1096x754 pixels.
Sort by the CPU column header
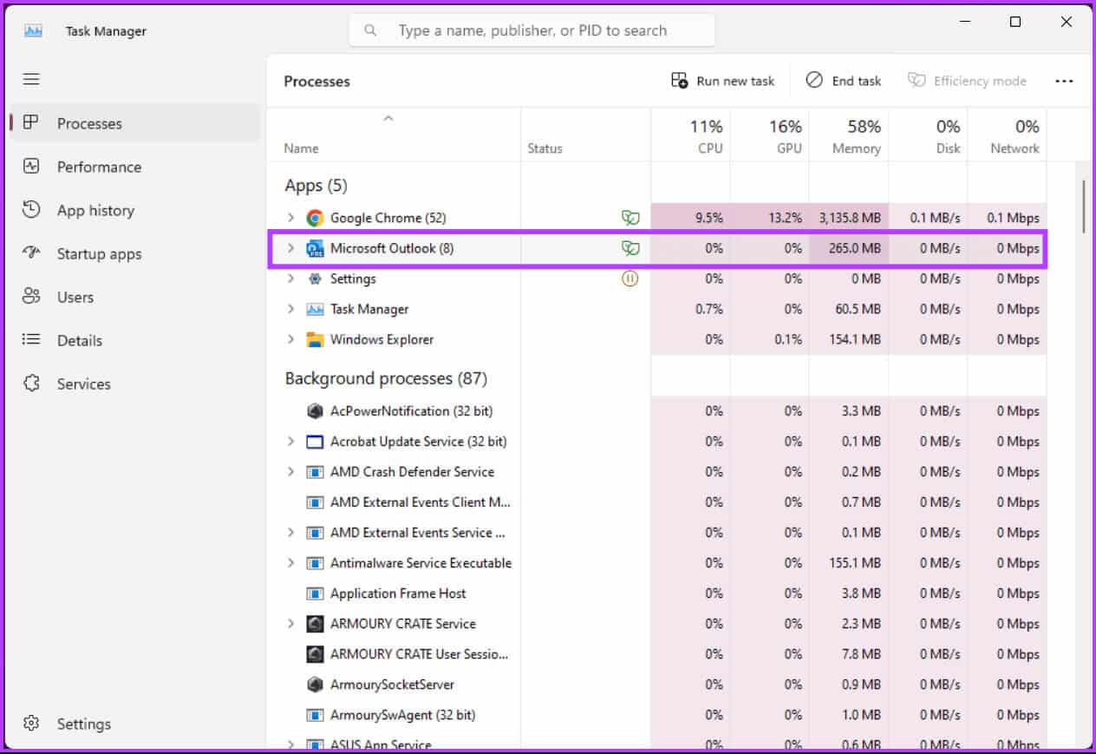click(690, 134)
